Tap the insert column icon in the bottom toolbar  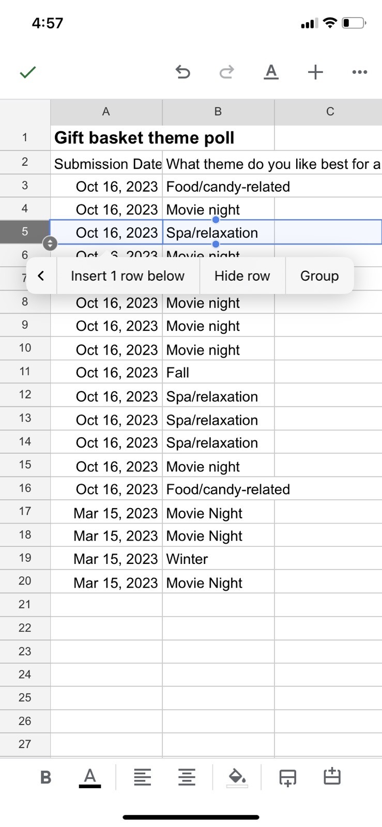[332, 777]
